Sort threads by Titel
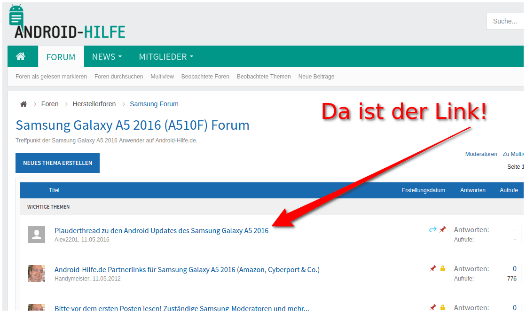The height and width of the screenshot is (313, 526). tap(54, 190)
